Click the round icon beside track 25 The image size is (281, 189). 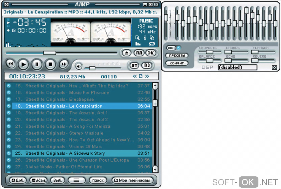(x=9, y=153)
